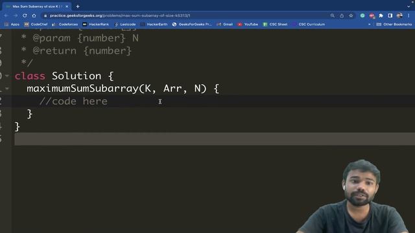Toggle the browser side panel
The image size is (415, 233).
[390, 16]
